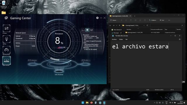This screenshot has width=187, height=105.
Task: Open the Operating Mode gauge icon
Action: click(6, 50)
